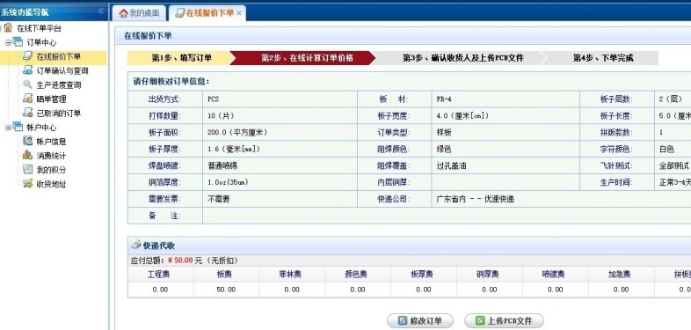Collapse the 系统功能导航 side panel
This screenshot has height=330, width=691.
pyautogui.click(x=101, y=11)
